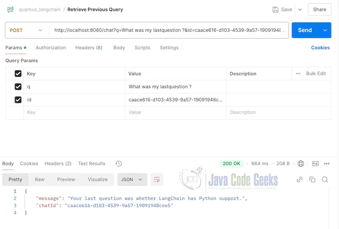The width and height of the screenshot is (339, 229).
Task: Select the Pretty view tab
Action: [x=15, y=179]
